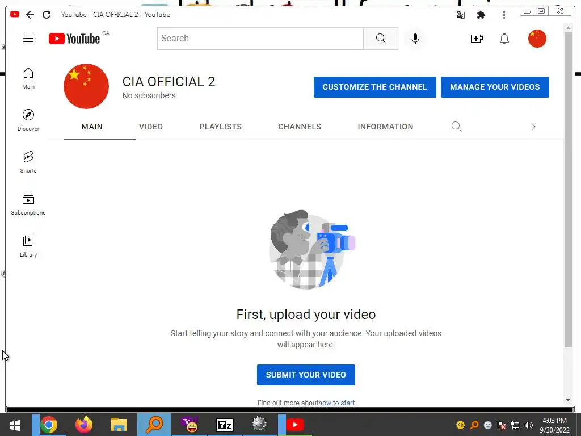Open Discover in the left sidebar
The width and height of the screenshot is (581, 436).
click(28, 120)
